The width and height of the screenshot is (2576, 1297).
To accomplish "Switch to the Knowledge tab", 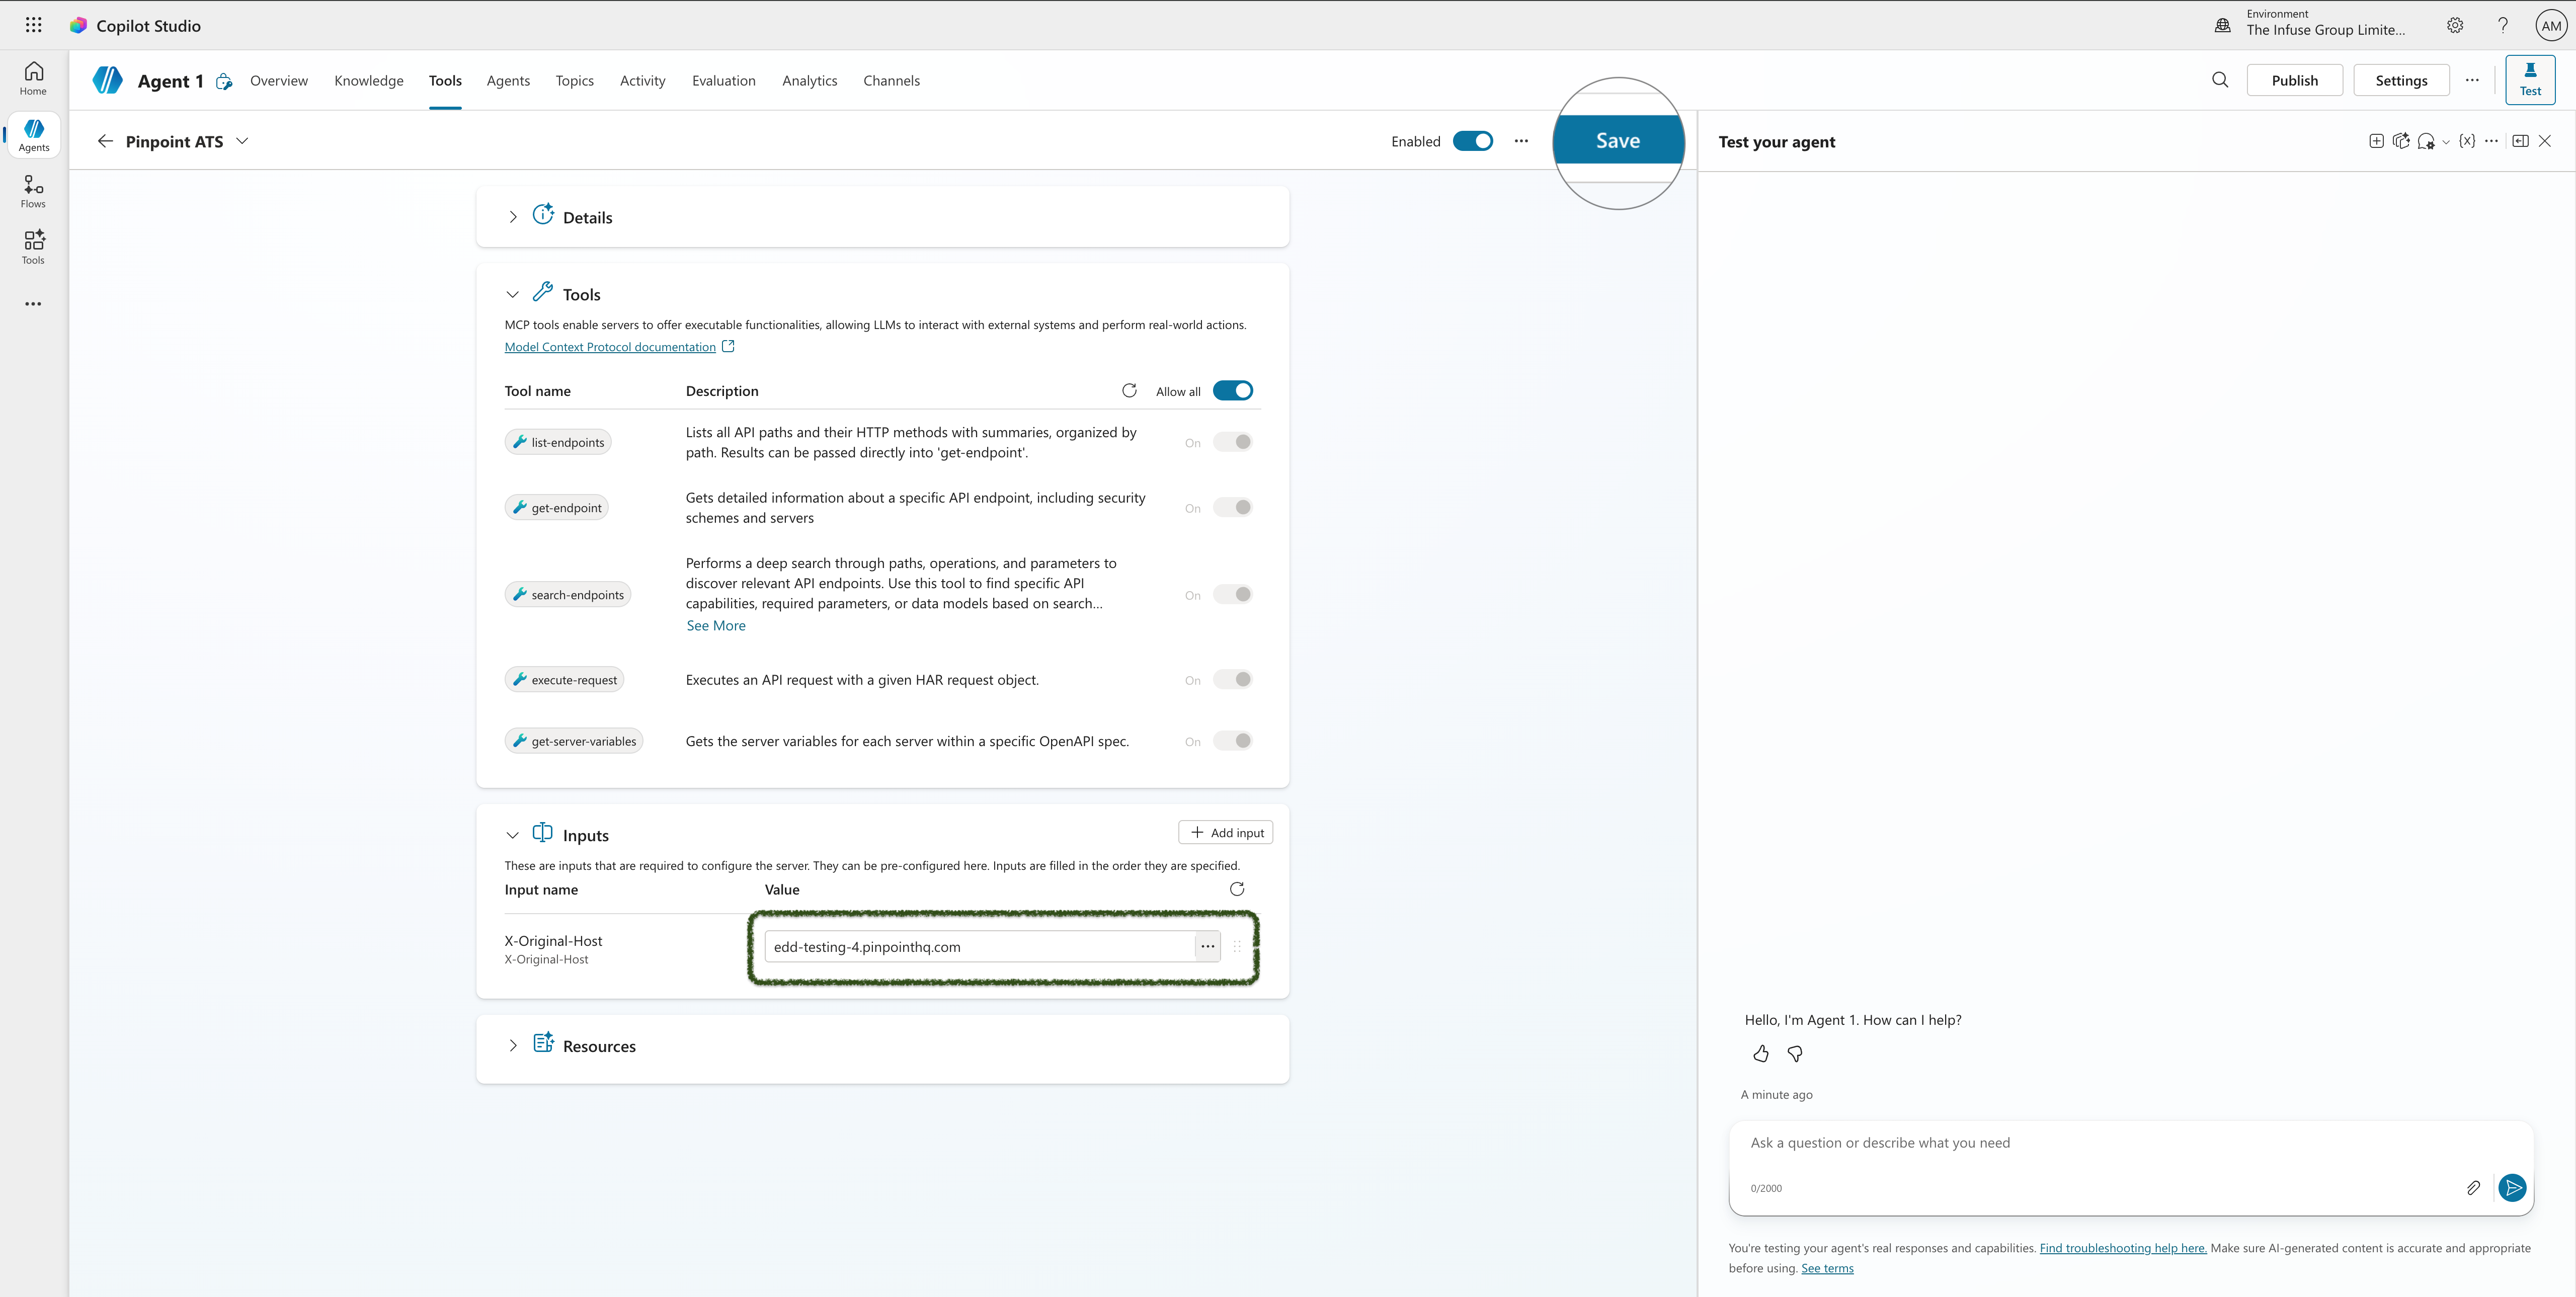I will point(369,81).
